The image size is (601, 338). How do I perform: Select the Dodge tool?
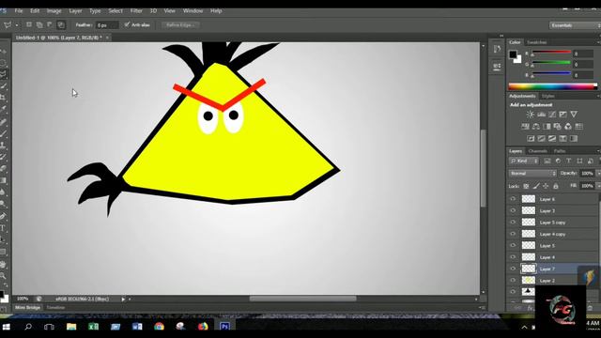point(3,204)
